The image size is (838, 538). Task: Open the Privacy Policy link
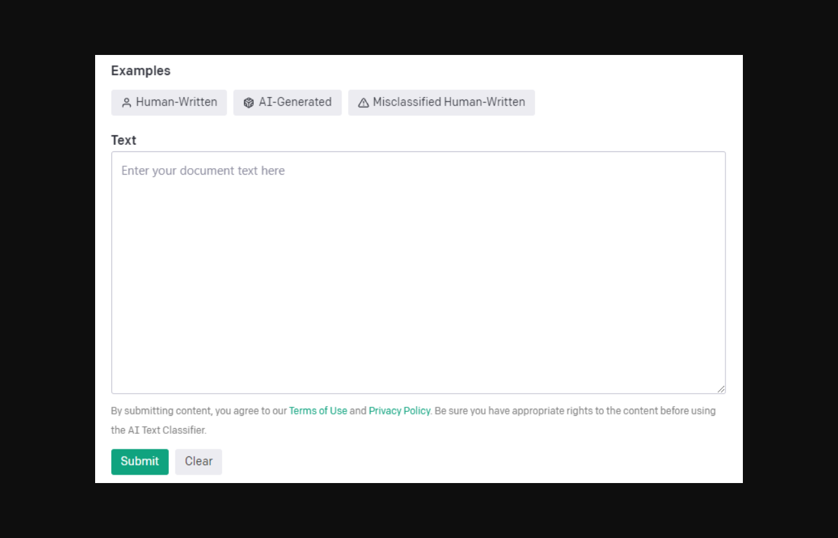coord(399,411)
